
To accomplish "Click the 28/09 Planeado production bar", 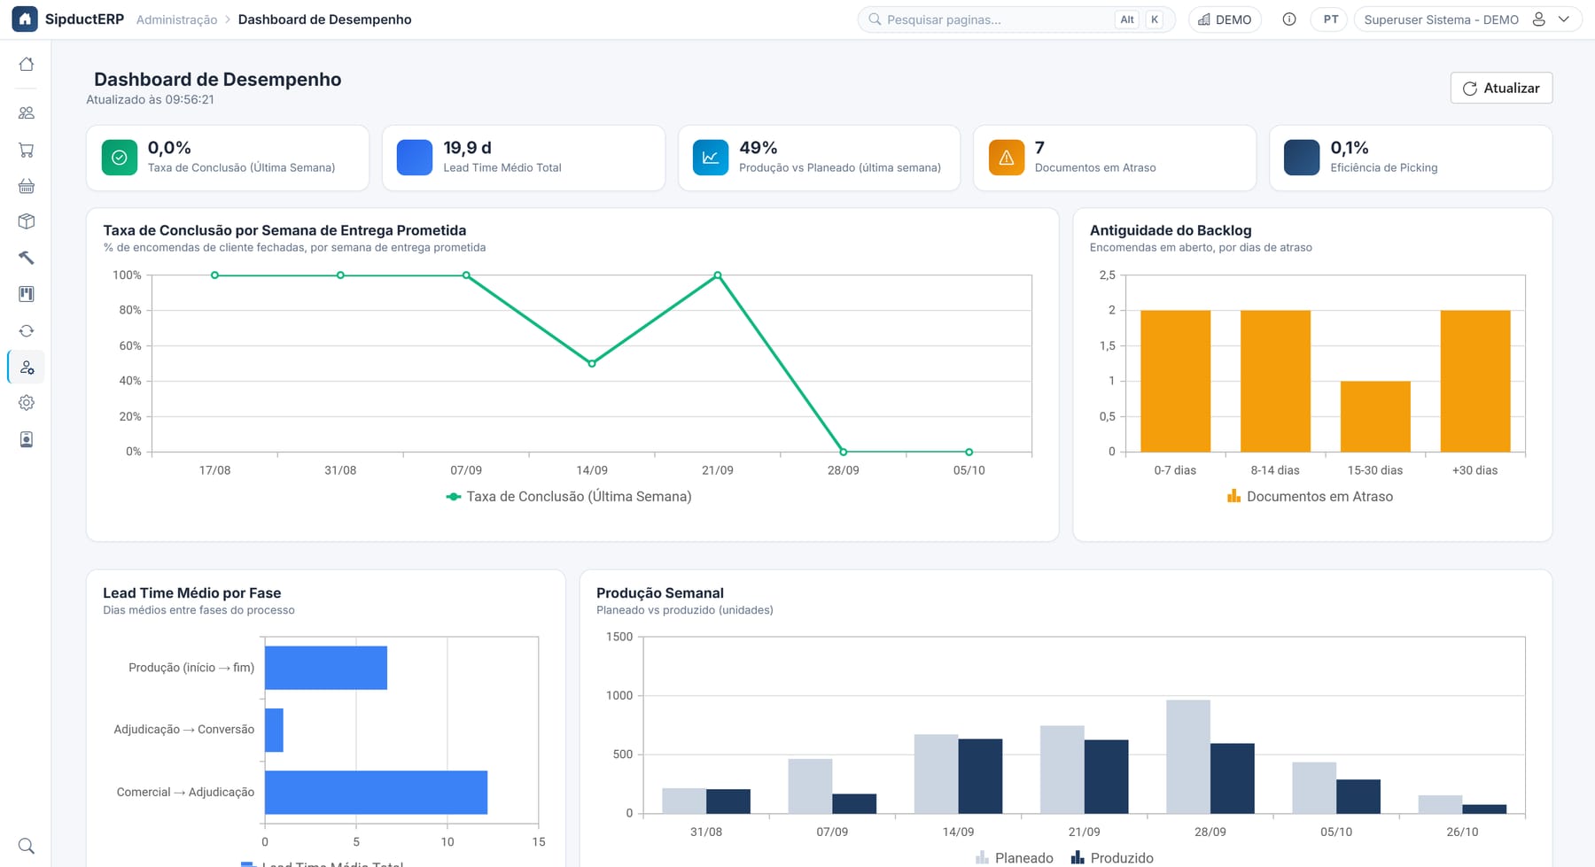I will point(1188,757).
